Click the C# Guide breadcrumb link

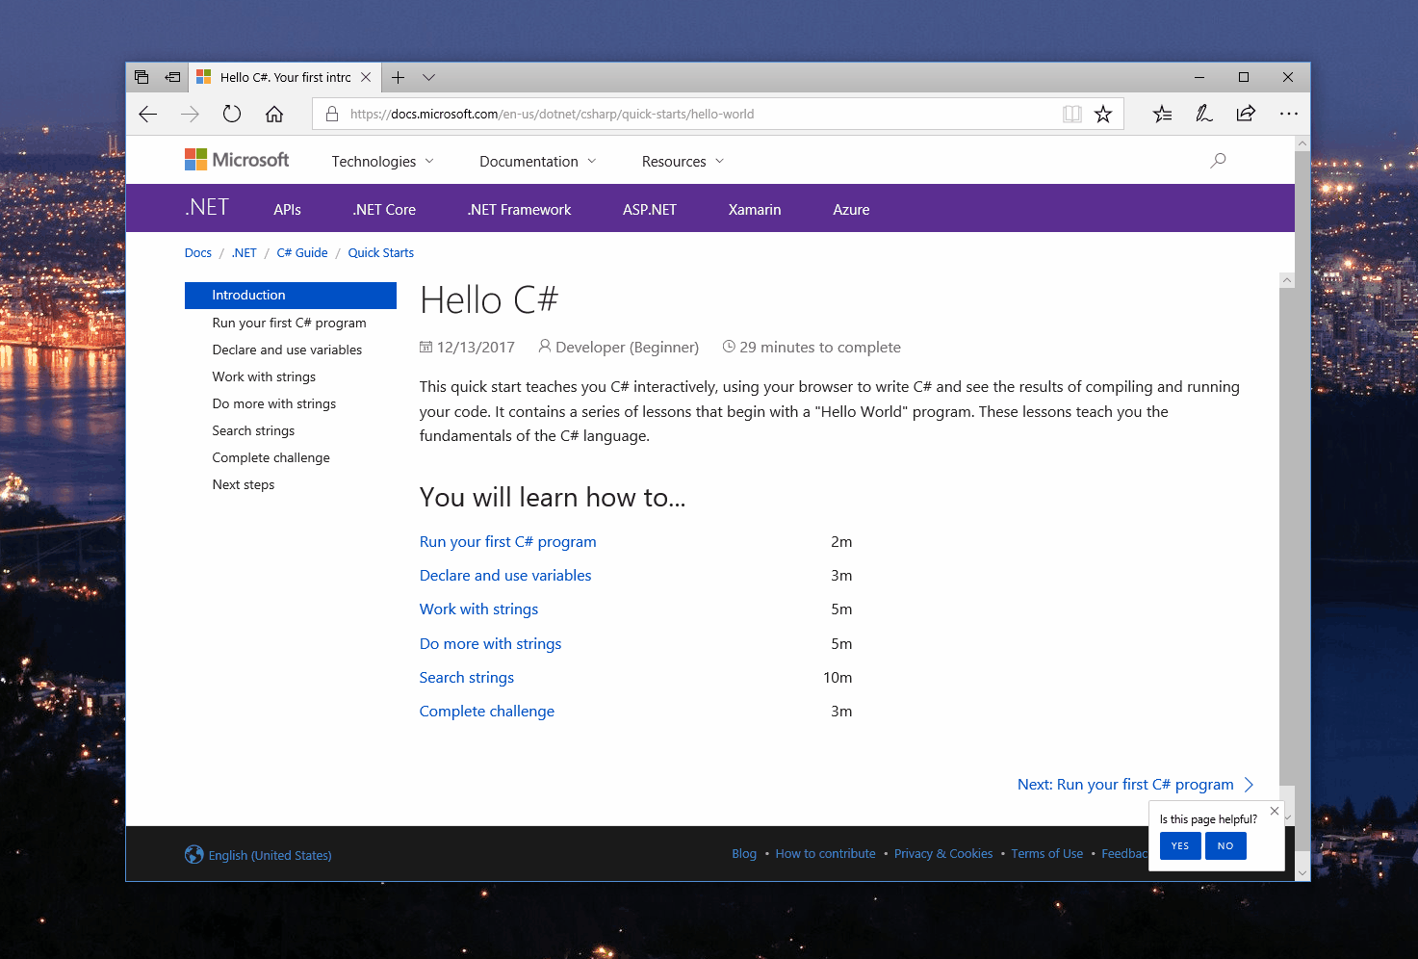302,253
